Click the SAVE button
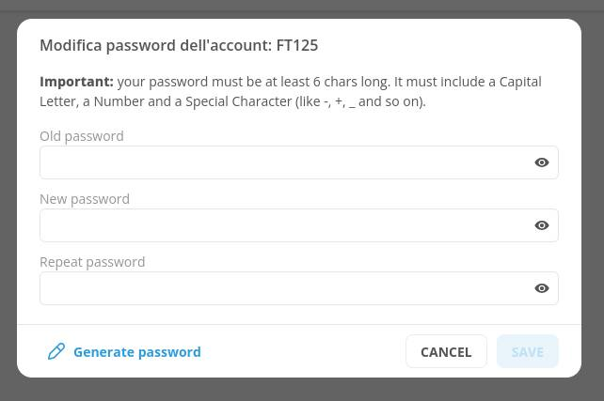604x401 pixels. (x=528, y=351)
